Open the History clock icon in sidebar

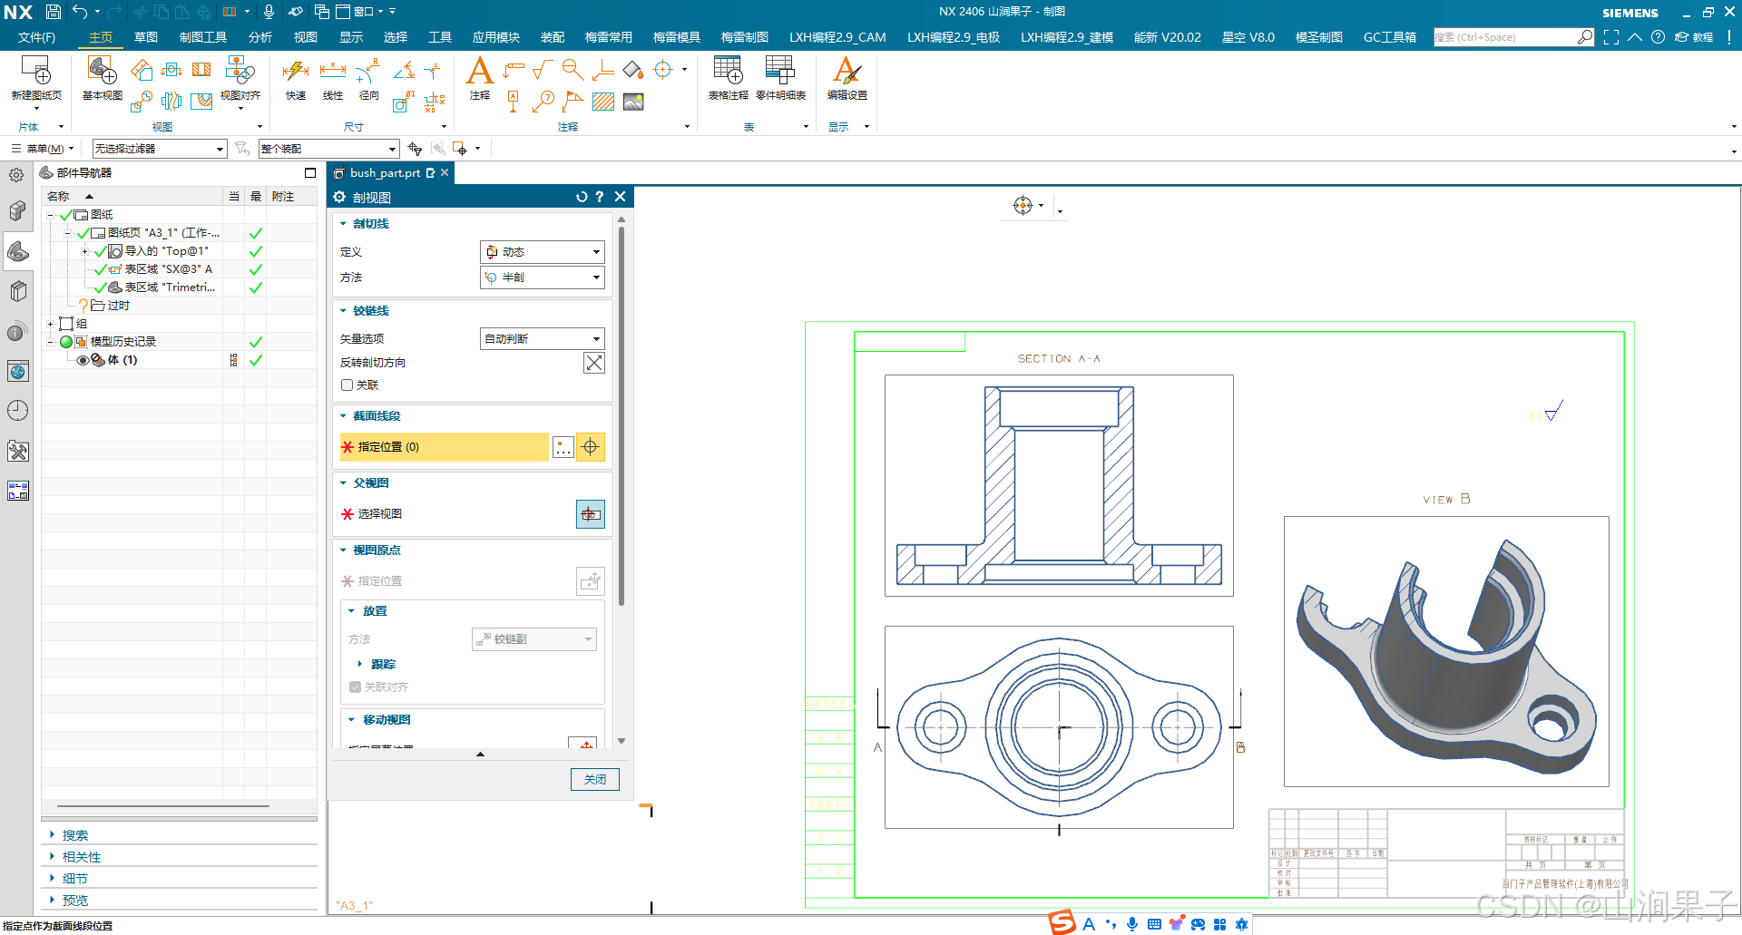pos(17,411)
